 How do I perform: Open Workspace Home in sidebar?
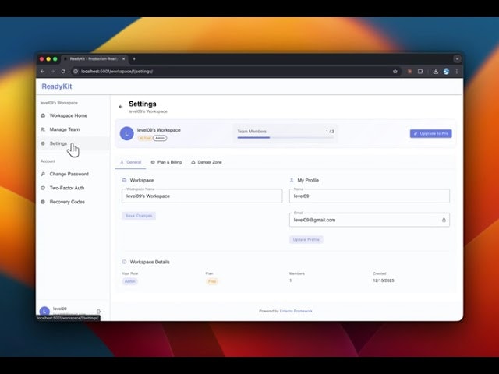(x=73, y=115)
